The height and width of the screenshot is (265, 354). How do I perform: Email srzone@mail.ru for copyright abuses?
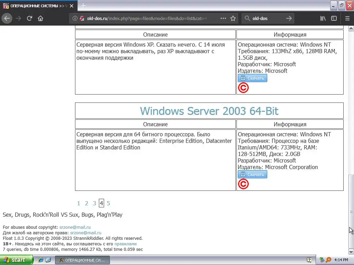pyautogui.click(x=75, y=227)
